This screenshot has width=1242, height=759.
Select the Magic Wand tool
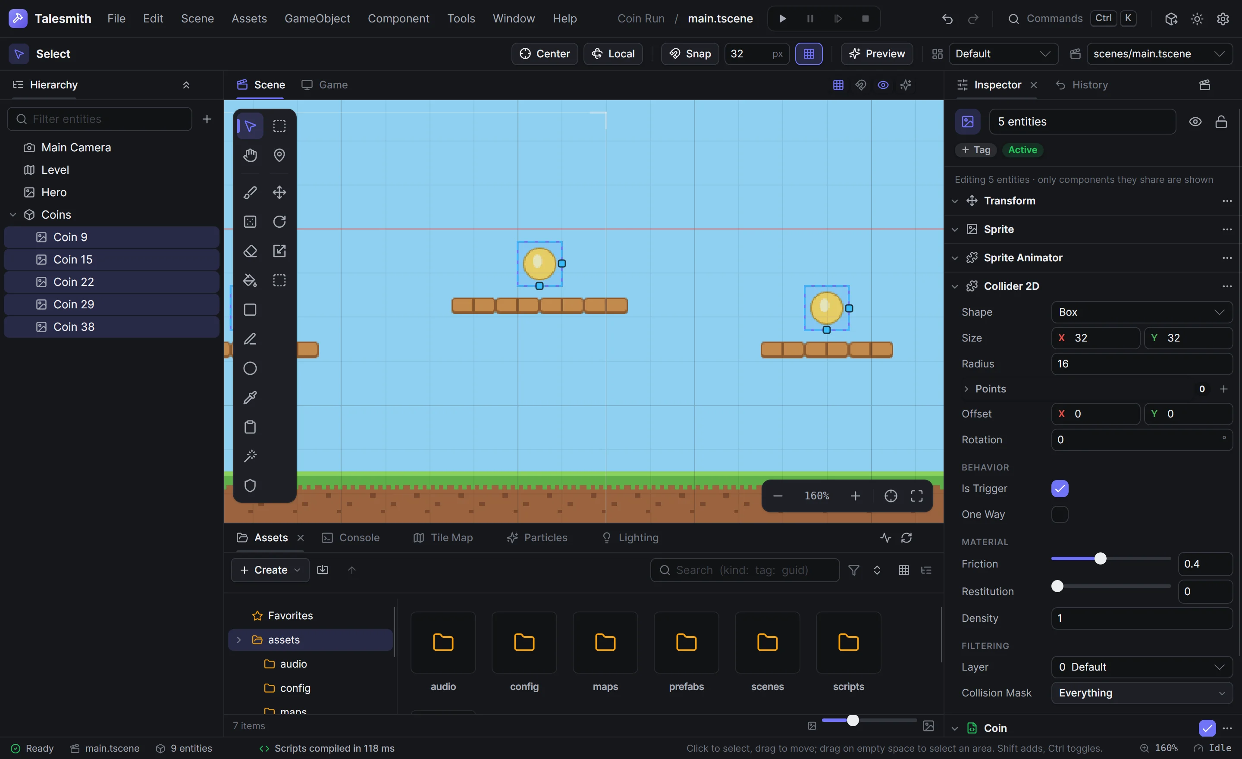pos(250,456)
